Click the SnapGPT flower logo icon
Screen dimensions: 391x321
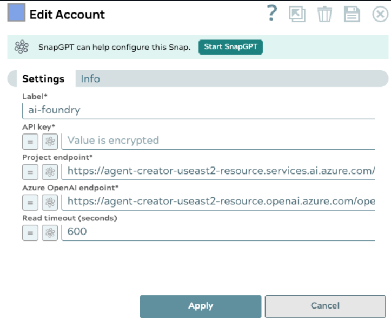pyautogui.click(x=22, y=47)
